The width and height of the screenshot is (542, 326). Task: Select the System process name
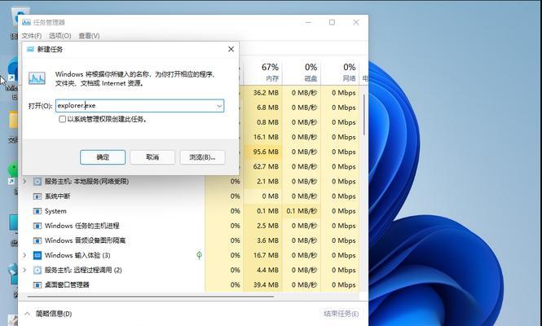pos(55,211)
